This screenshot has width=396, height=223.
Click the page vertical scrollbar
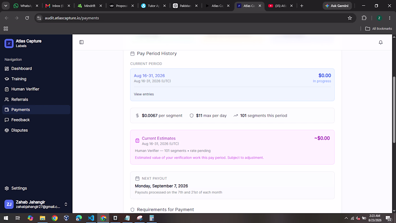click(x=394, y=110)
